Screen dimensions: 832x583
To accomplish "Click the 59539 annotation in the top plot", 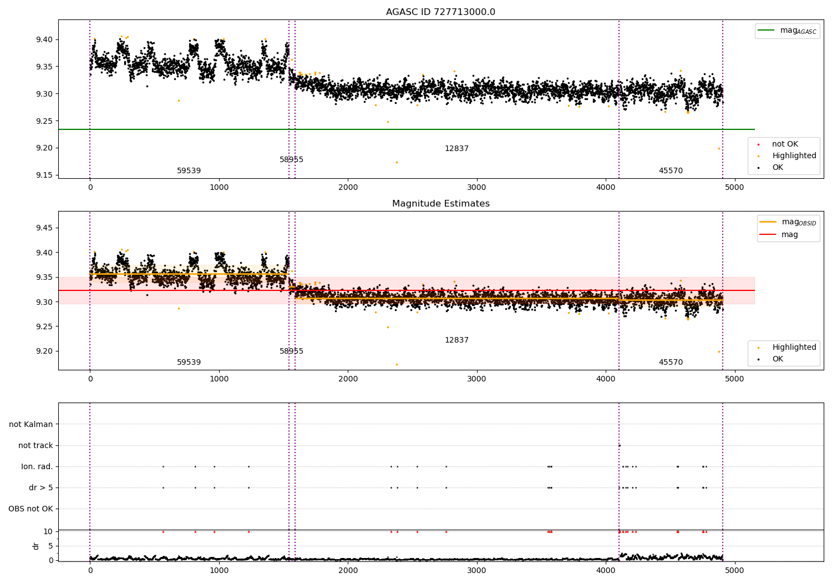I will [189, 171].
